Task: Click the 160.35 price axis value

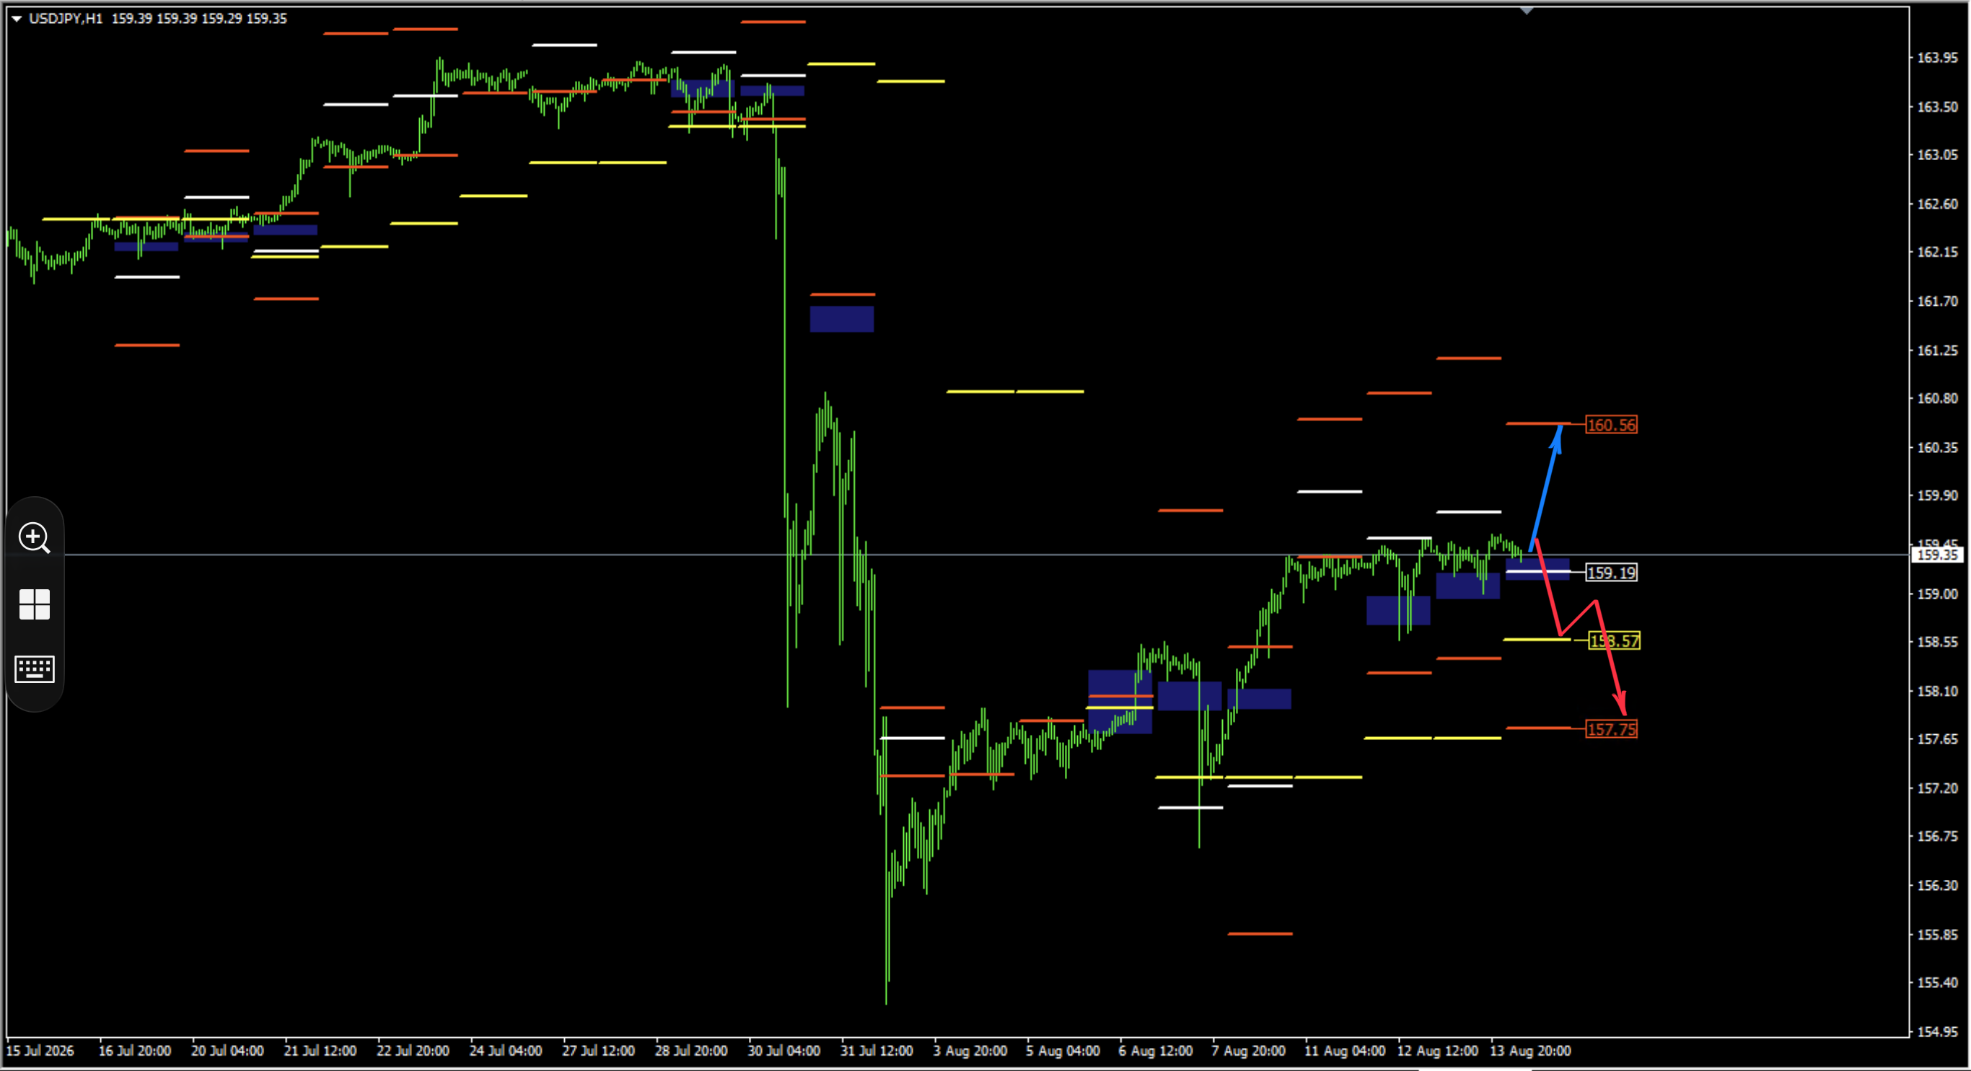Action: click(x=1937, y=448)
